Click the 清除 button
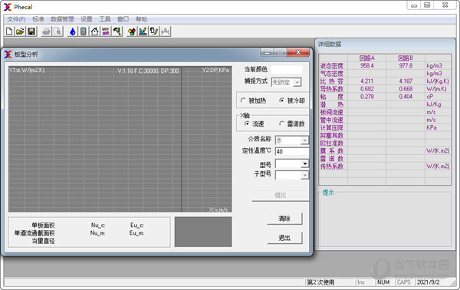The width and height of the screenshot is (460, 290). tap(284, 219)
